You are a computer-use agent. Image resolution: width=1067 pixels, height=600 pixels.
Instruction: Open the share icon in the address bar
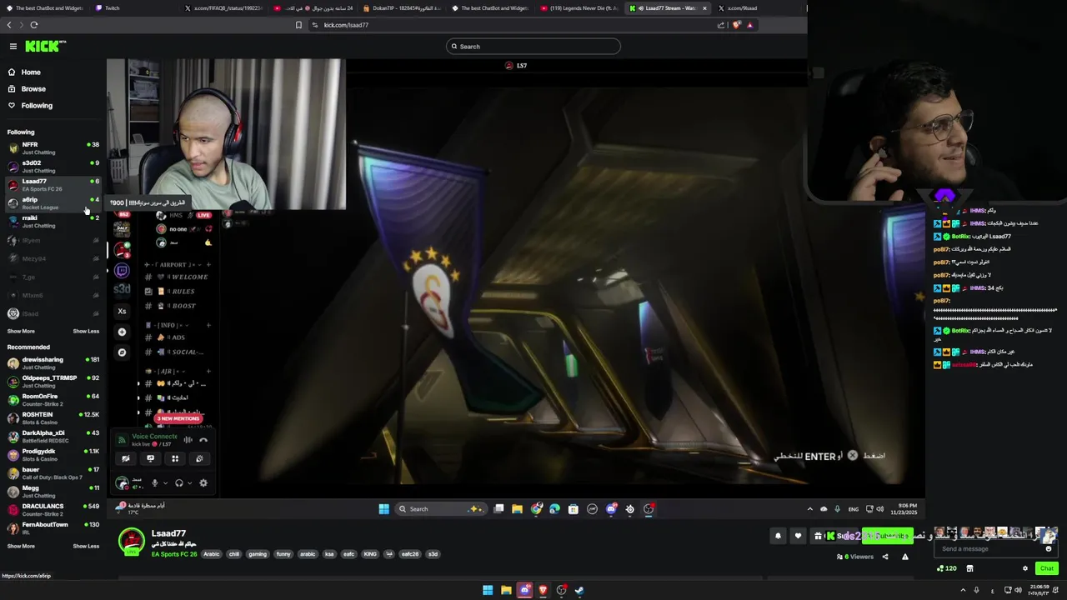pos(721,25)
